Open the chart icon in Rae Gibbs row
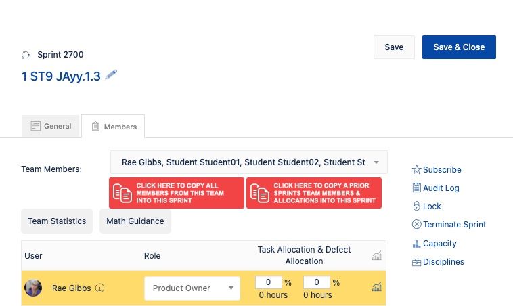 click(377, 287)
